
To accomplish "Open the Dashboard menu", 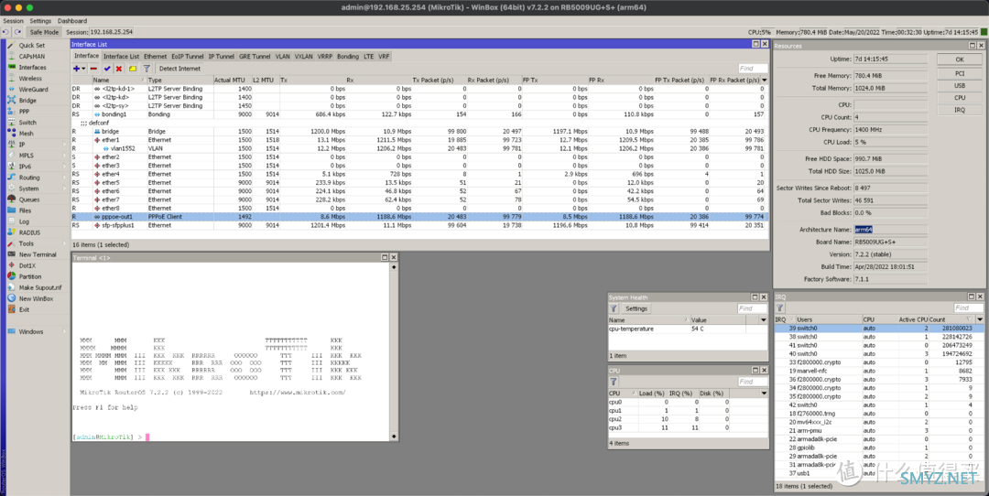I will tap(72, 21).
